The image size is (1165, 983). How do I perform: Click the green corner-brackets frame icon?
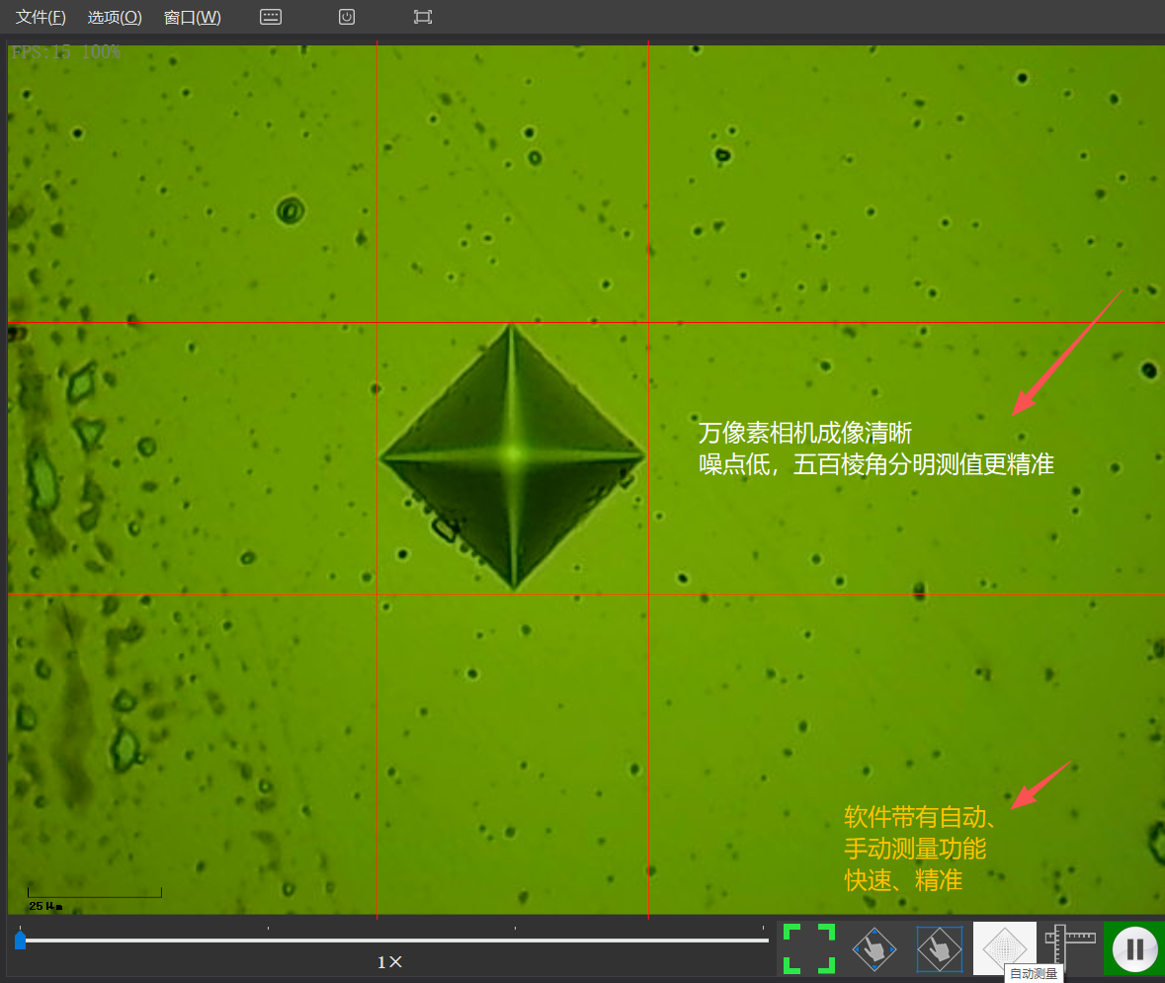point(809,949)
